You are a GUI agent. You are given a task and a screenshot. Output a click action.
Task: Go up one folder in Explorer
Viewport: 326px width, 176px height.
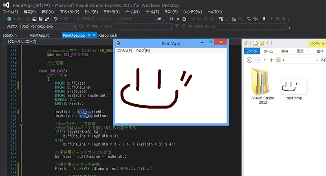click(x=271, y=60)
